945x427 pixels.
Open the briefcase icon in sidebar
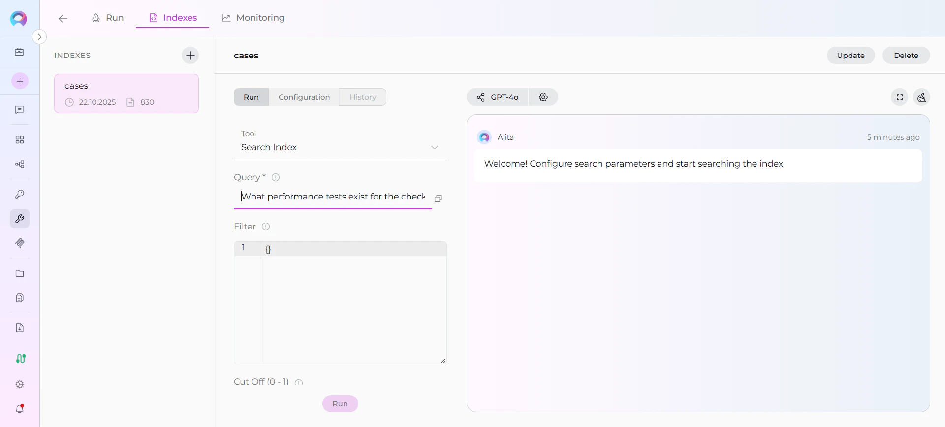click(20, 52)
